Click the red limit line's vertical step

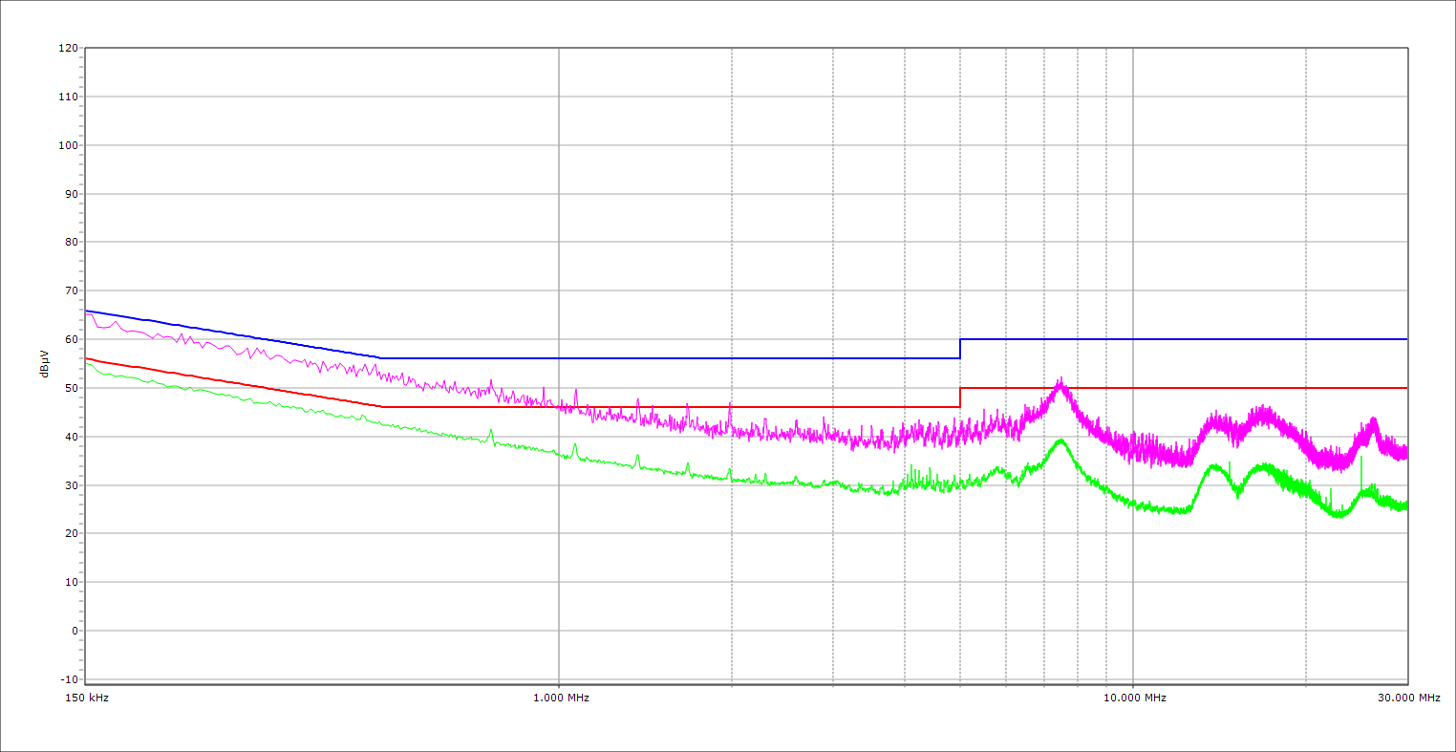pos(960,397)
